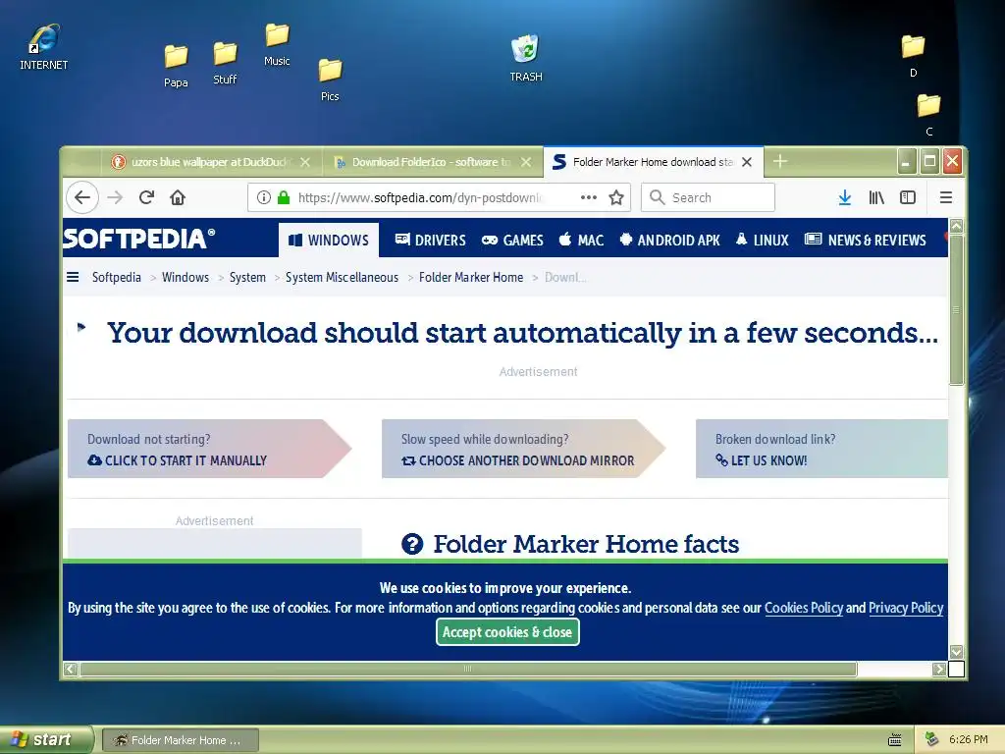The image size is (1005, 754).
Task: Switch to Download FolderIco tab
Action: click(433, 162)
